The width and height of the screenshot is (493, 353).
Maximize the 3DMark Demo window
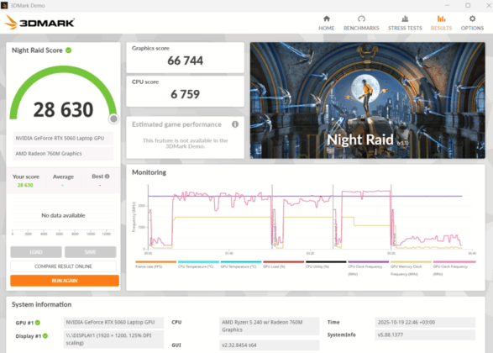[x=468, y=5]
